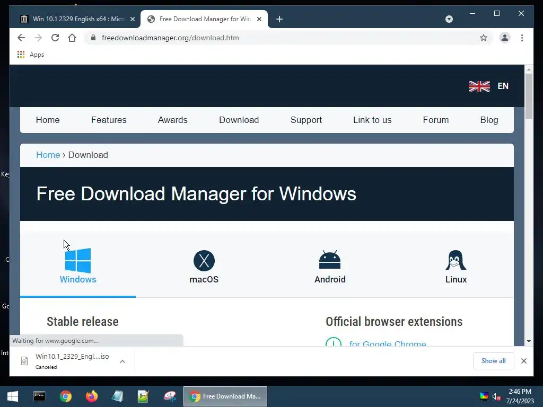Switch to Free Download Ma... taskbar window
This screenshot has height=407, width=543.
point(225,396)
